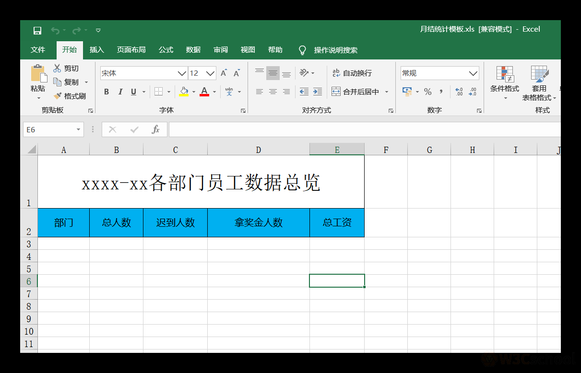The height and width of the screenshot is (373, 581).
Task: Click the 剪切 cut button
Action: coord(66,69)
